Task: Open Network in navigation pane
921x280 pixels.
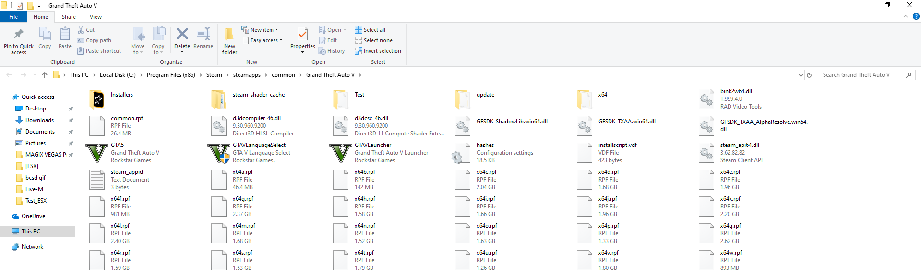Action: coord(32,247)
